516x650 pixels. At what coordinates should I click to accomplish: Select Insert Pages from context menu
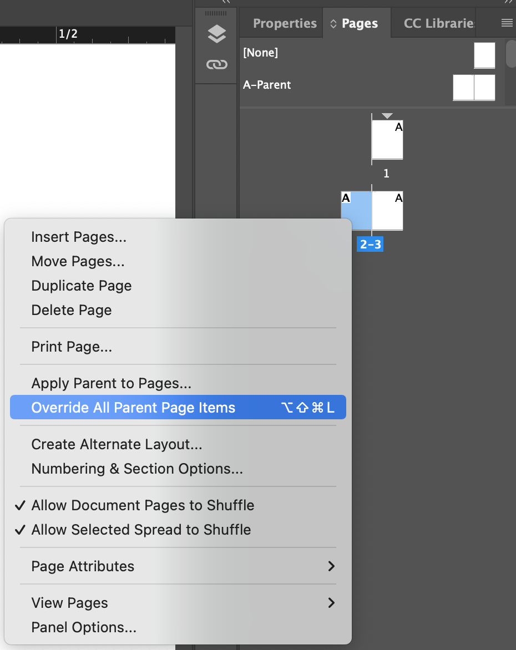(x=79, y=237)
